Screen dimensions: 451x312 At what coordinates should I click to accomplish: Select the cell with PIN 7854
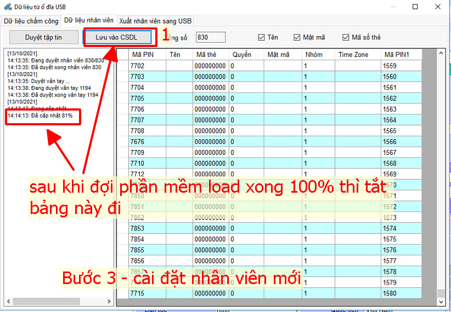tap(147, 239)
